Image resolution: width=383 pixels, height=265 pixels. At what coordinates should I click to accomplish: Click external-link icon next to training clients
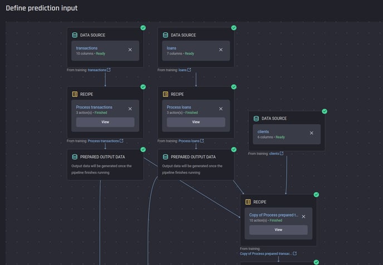(282, 154)
